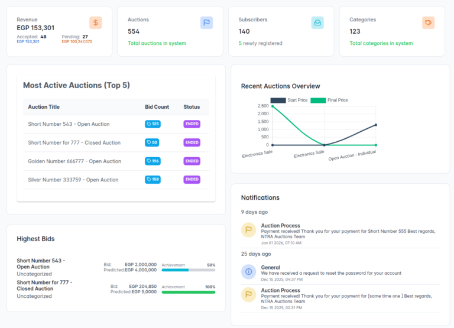The image size is (454, 328).
Task: Open Golden Number 666777 - Open Auction row
Action: (74, 161)
